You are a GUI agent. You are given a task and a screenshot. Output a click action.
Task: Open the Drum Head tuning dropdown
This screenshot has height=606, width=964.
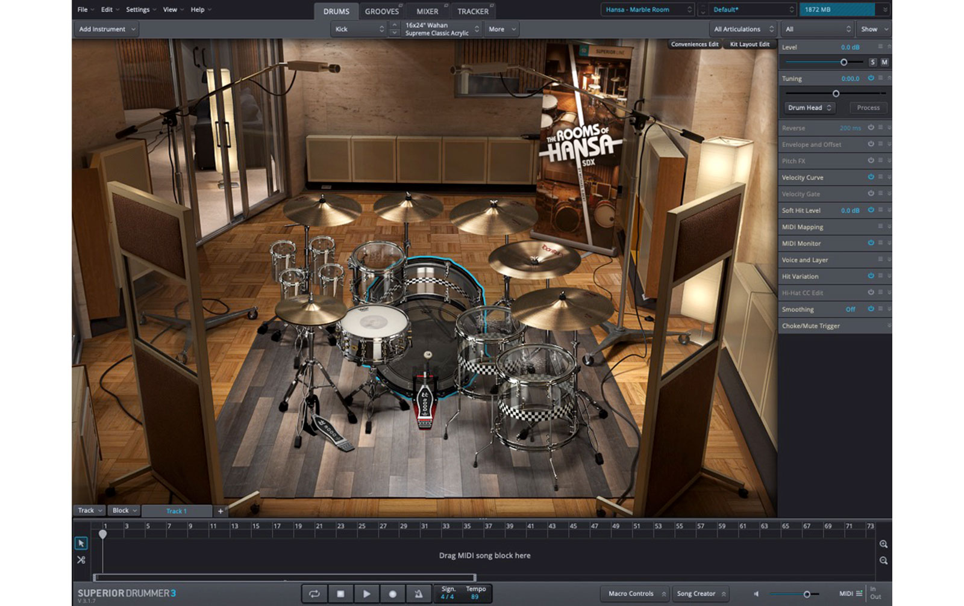tap(810, 108)
